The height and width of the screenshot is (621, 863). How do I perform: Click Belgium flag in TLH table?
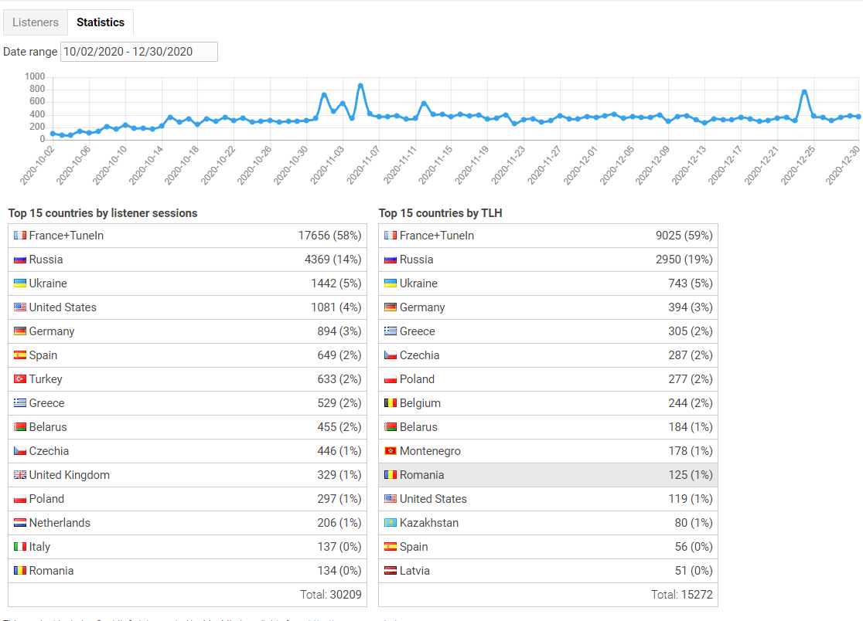[x=391, y=403]
